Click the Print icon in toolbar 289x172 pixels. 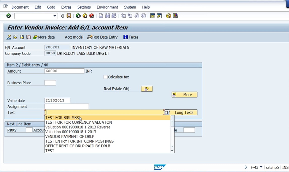[x=101, y=16]
